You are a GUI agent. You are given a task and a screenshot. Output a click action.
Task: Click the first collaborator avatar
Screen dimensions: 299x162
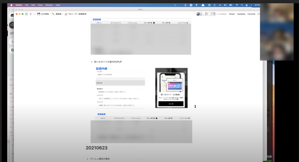coord(198,14)
